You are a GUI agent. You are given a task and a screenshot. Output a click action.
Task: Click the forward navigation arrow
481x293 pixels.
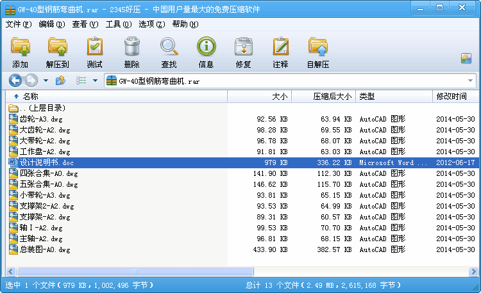coord(31,81)
